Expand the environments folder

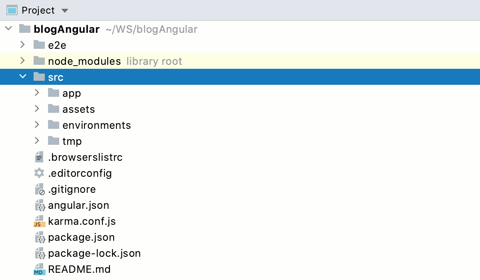(x=37, y=125)
